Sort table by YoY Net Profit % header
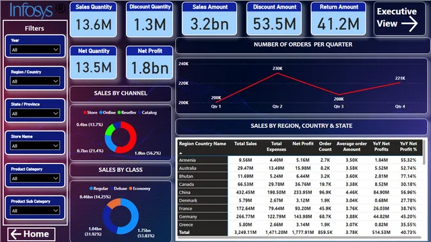431x242 pixels. point(408,147)
